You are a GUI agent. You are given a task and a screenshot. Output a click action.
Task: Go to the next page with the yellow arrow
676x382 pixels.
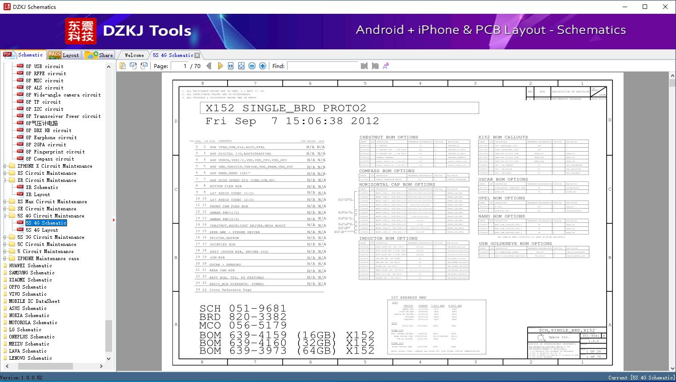coord(220,66)
